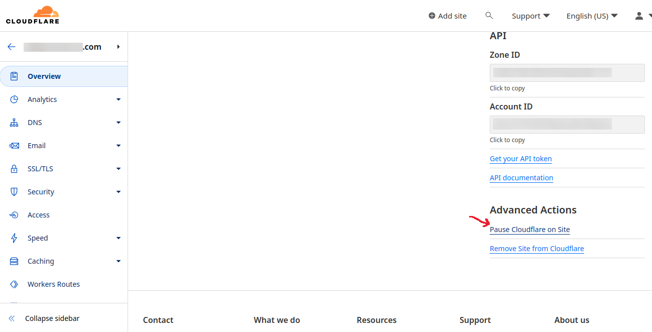652x332 pixels.
Task: Click the Analytics pie chart icon
Action: 14,99
